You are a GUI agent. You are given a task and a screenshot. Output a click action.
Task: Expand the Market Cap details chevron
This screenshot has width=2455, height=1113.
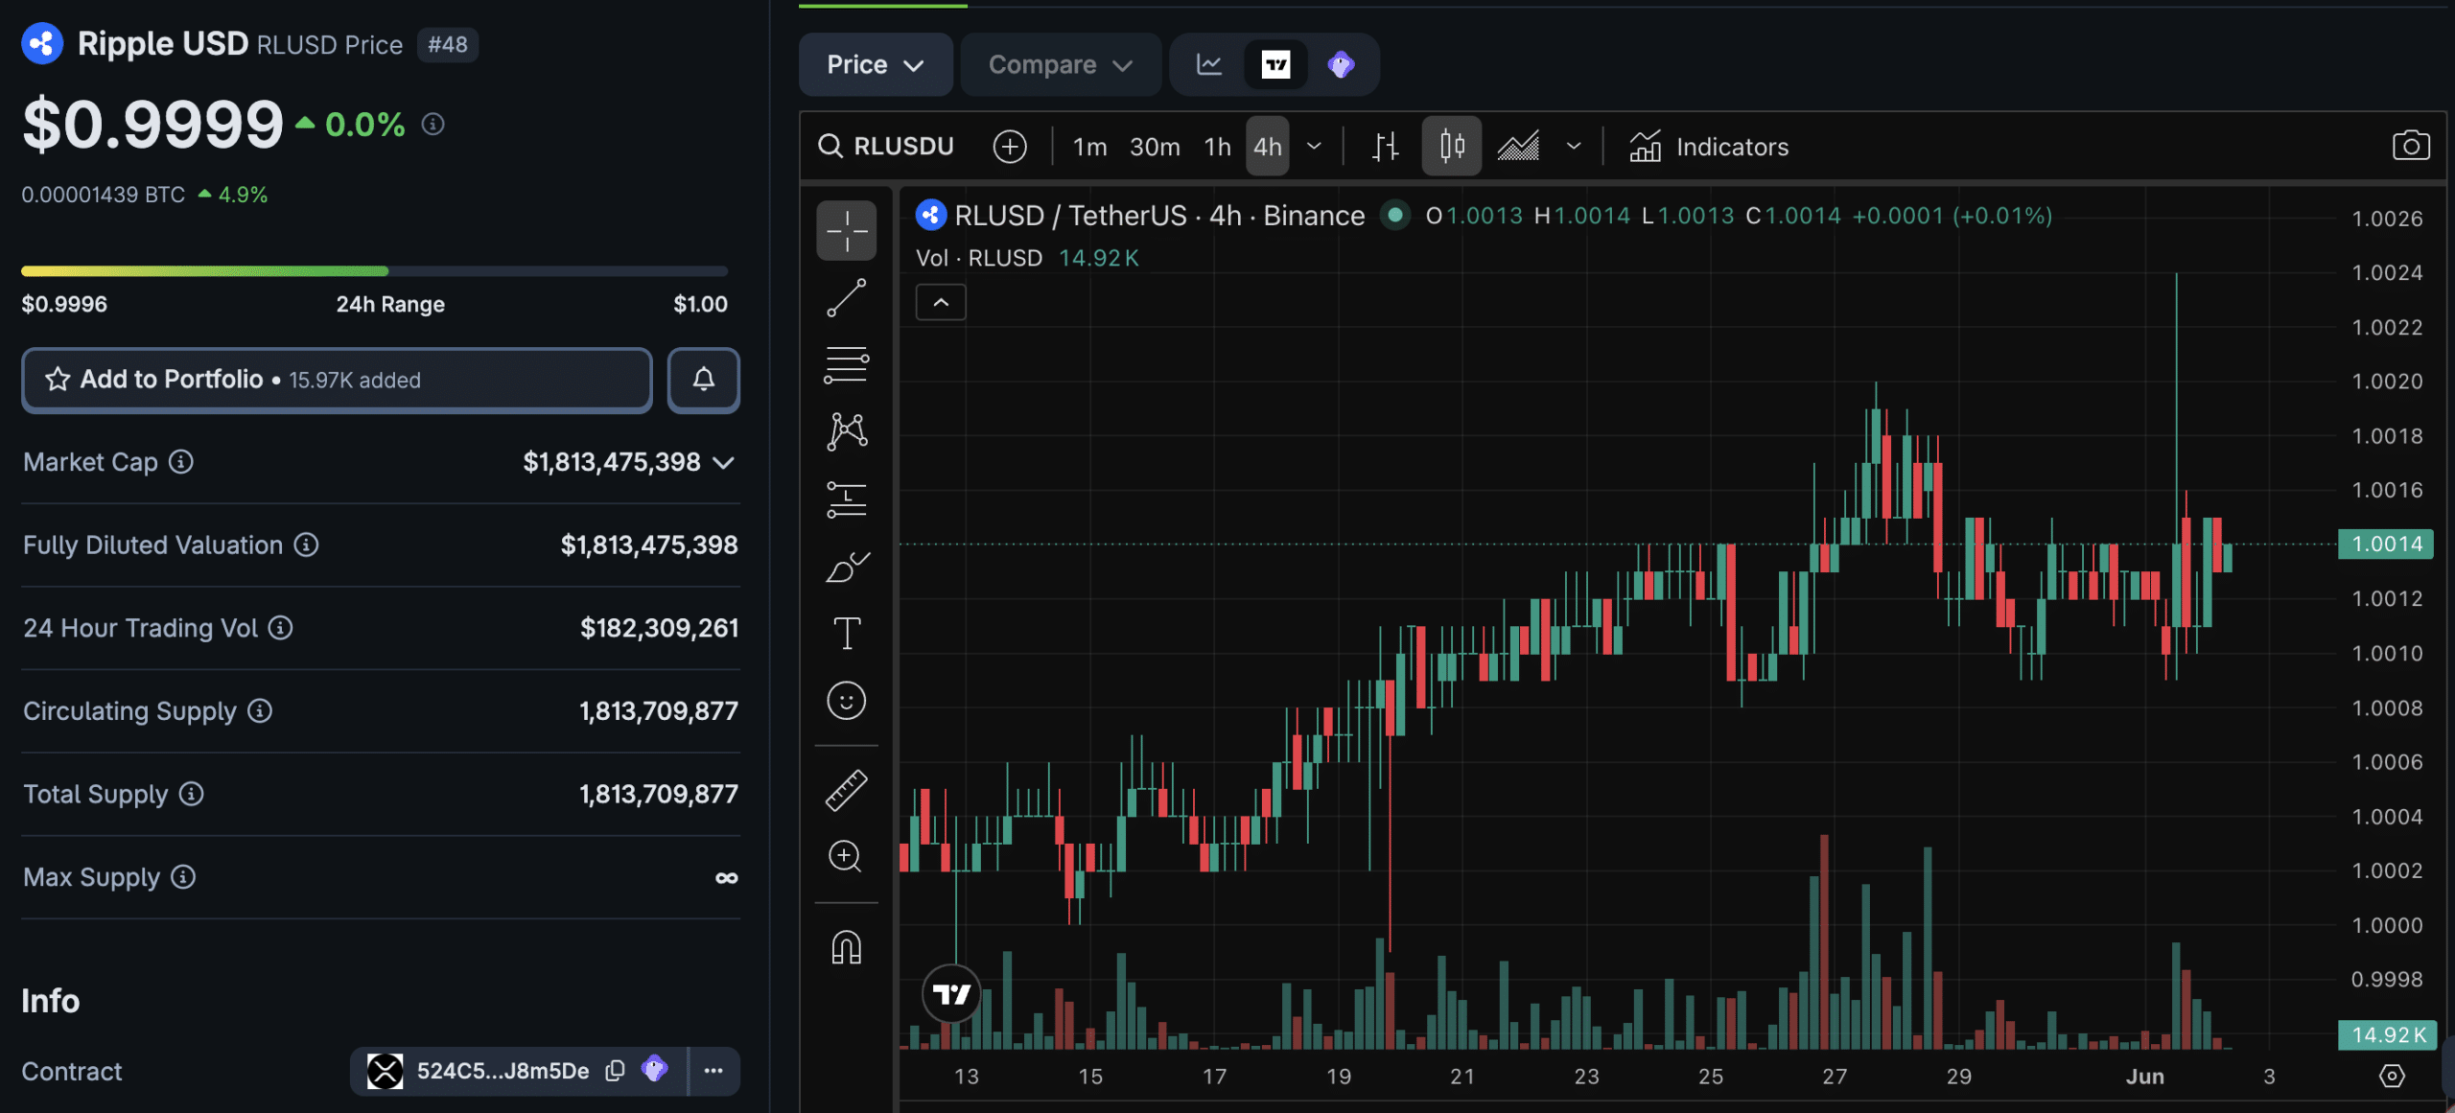point(724,463)
